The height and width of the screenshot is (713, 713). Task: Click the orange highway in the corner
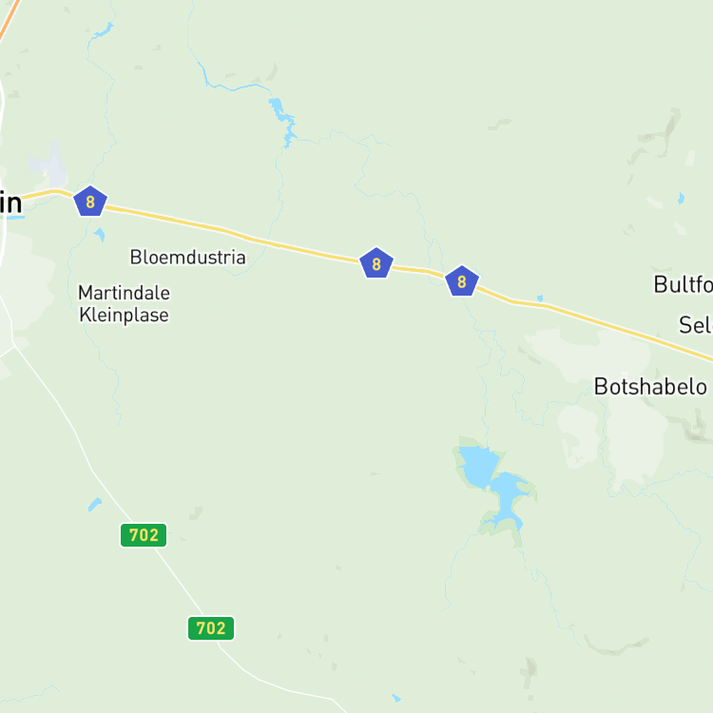9,20
